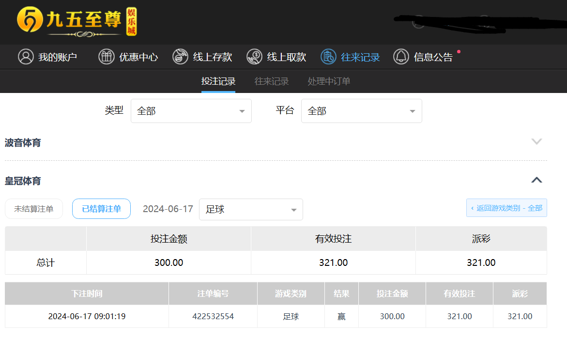Viewport: 567px width, 339px height.
Task: Expand the 波音体育 section chevron
Action: 536,141
